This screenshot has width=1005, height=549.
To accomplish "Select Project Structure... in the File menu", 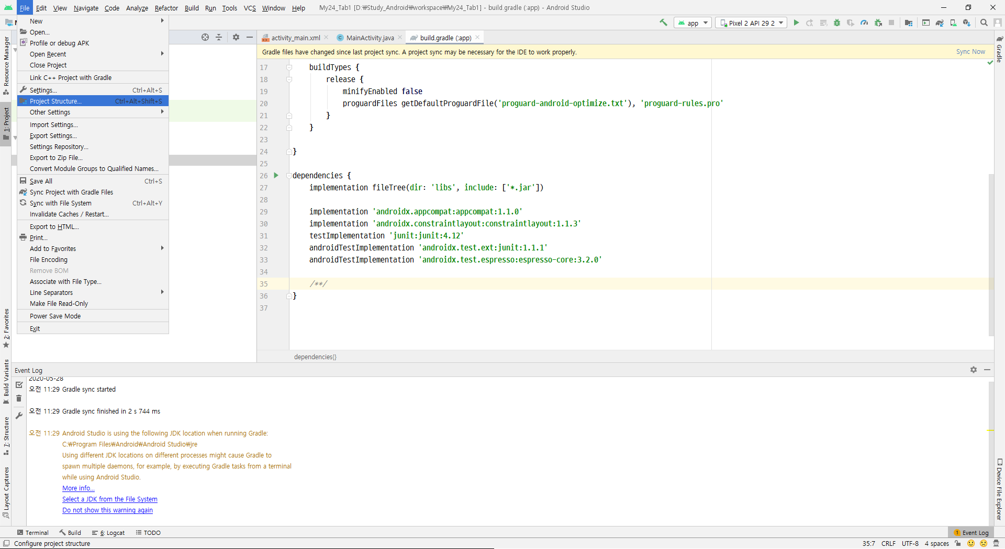I will pyautogui.click(x=93, y=101).
